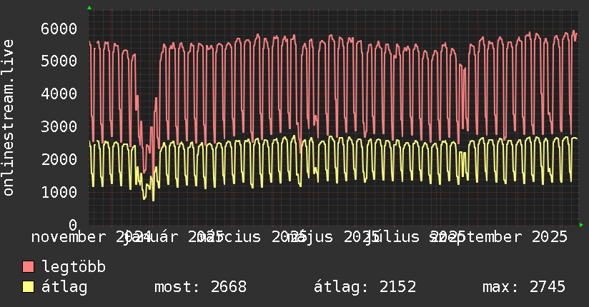589x307 pixels.
Task: Click the "most: 2668" statistic
Action: [x=200, y=287]
